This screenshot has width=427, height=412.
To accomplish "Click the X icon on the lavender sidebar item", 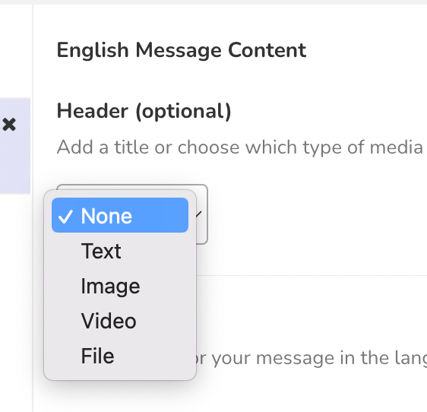I will [9, 125].
